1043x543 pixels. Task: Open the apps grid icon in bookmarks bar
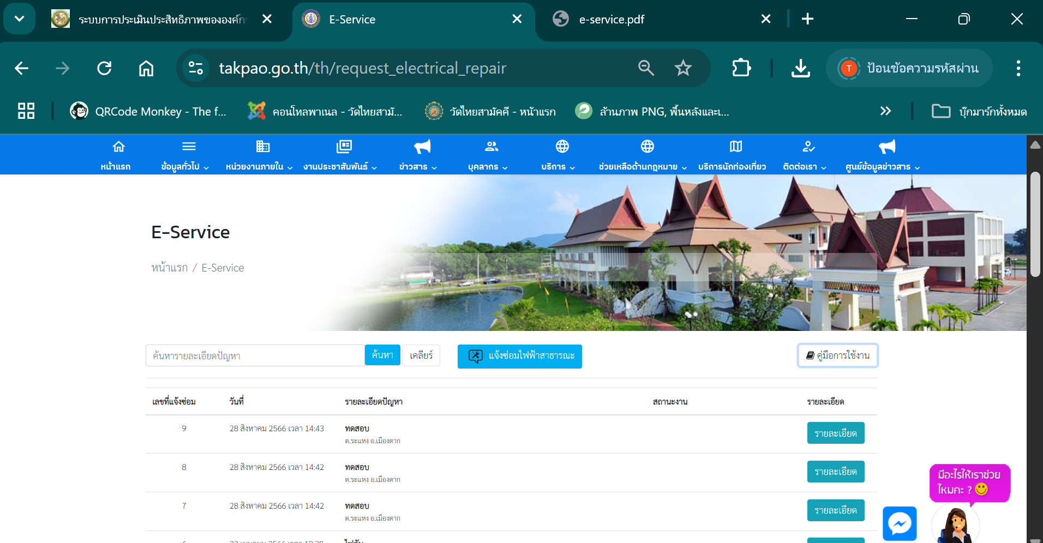(x=26, y=111)
